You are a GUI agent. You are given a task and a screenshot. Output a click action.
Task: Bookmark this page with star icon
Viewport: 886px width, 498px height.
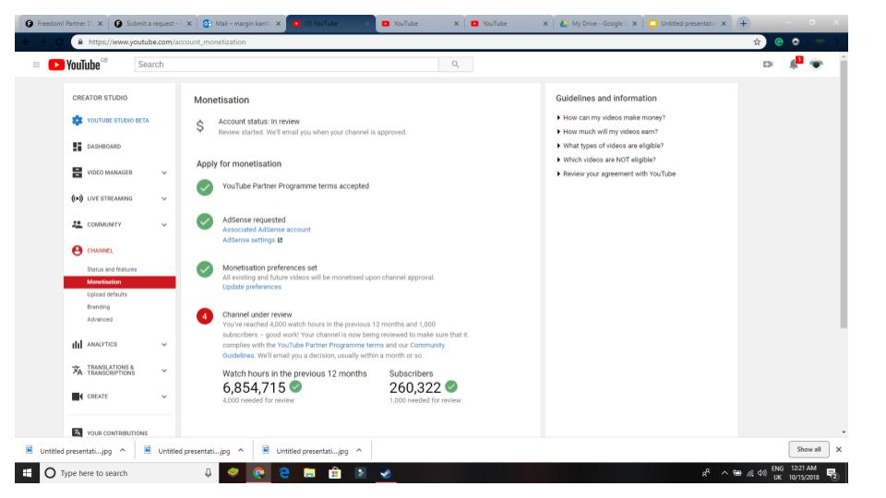click(757, 41)
